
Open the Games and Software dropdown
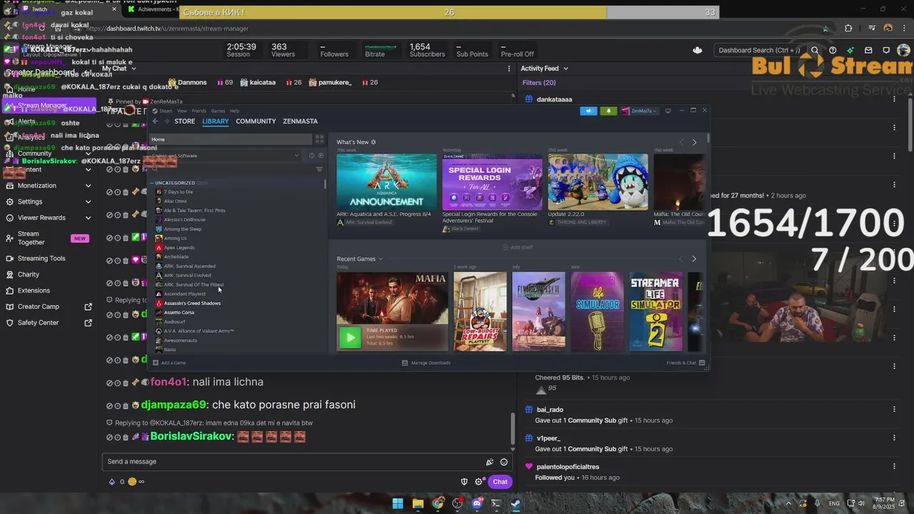[226, 156]
